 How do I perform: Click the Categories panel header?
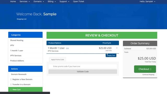point(25,35)
